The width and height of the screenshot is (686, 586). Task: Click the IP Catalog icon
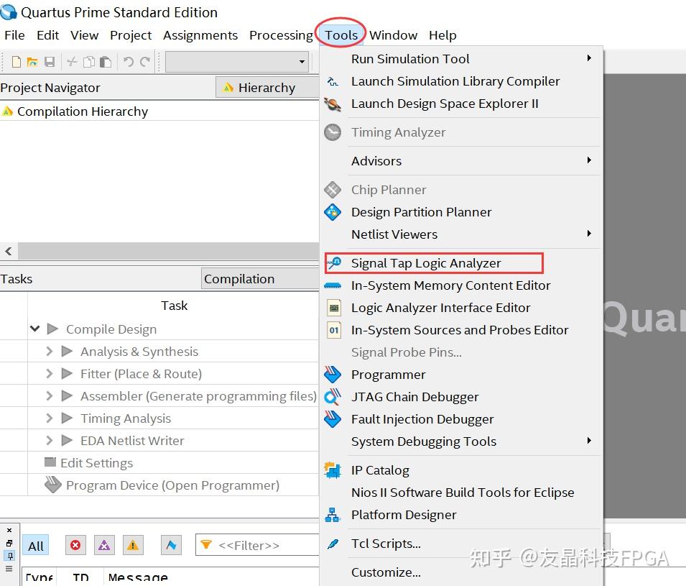point(333,470)
